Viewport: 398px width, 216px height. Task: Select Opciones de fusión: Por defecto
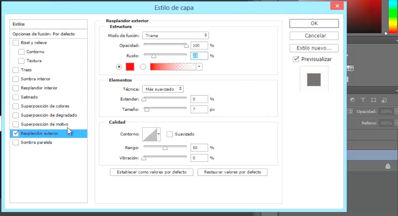49,34
